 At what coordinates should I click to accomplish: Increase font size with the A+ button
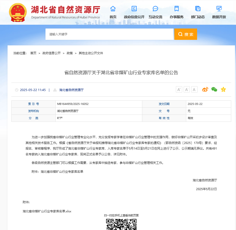tap(179, 90)
